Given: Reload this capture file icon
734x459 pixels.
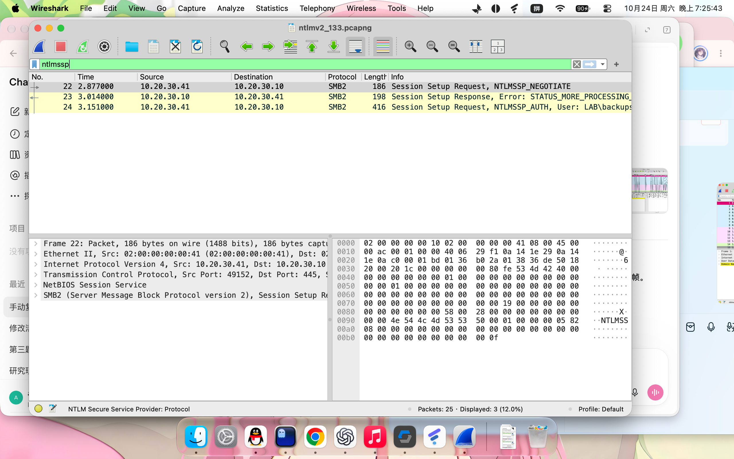Looking at the screenshot, I should 197,46.
